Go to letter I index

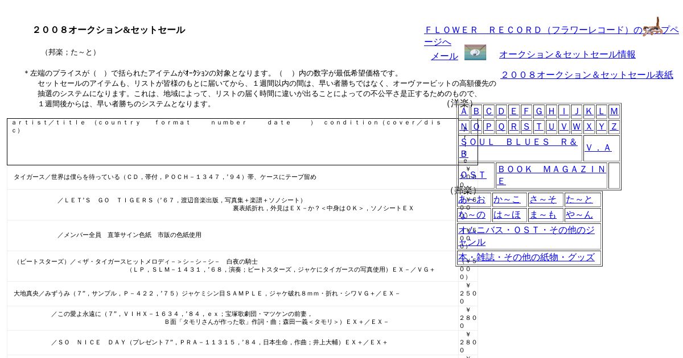564,111
